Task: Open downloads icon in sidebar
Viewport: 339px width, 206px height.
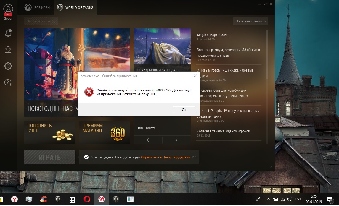Action: (x=8, y=50)
